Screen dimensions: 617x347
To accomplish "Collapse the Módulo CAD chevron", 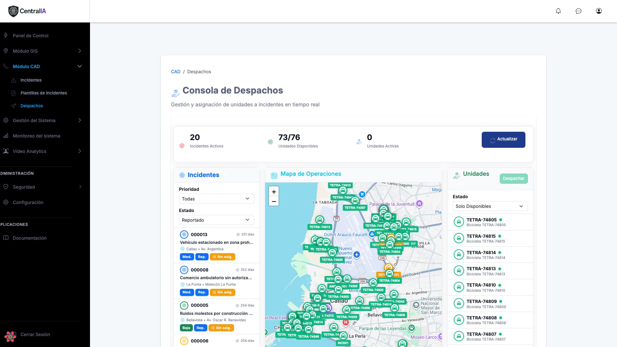I will click(x=80, y=66).
